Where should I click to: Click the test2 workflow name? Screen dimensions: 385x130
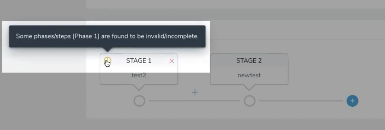click(x=139, y=75)
